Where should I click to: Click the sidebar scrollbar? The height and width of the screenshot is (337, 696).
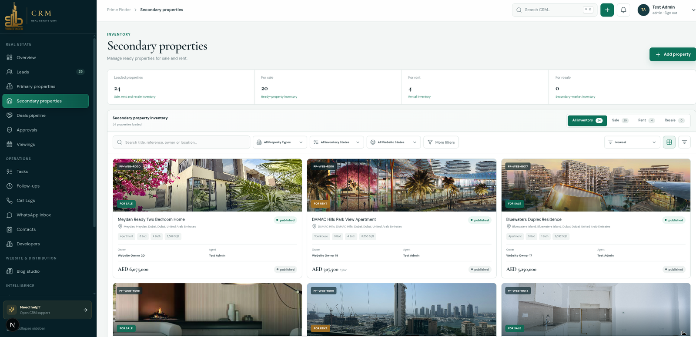[94, 132]
